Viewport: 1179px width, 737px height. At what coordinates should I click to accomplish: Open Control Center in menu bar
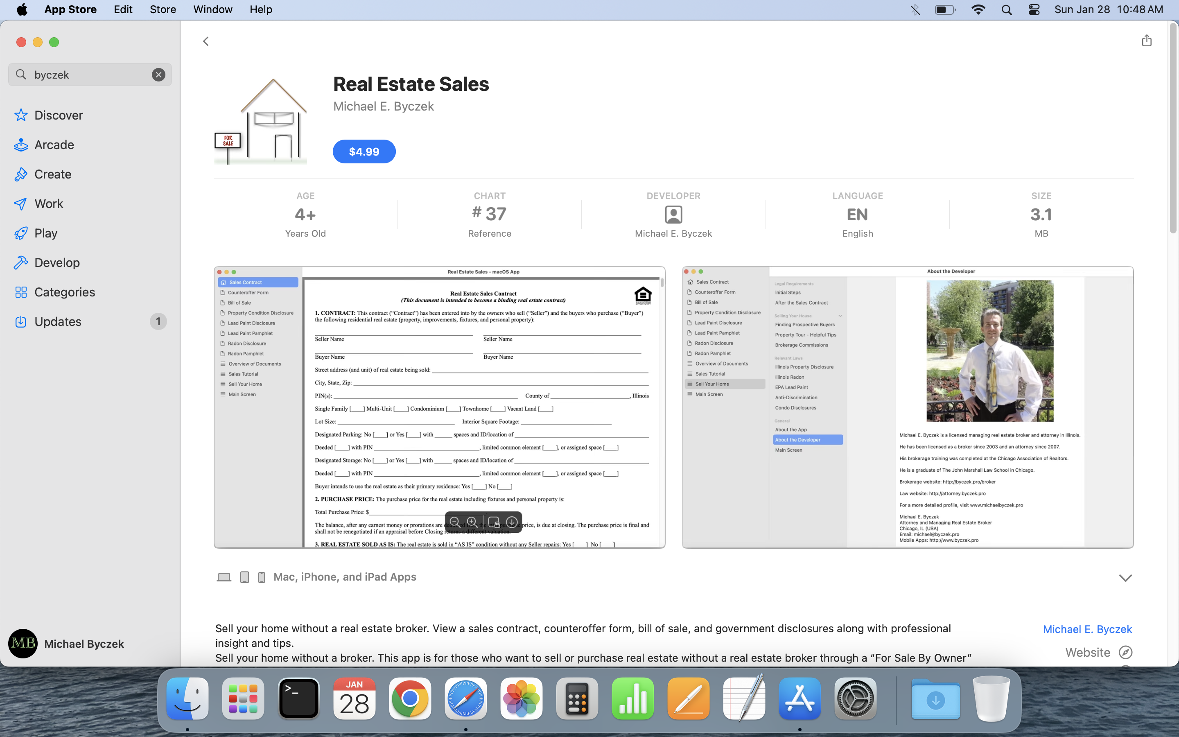pos(1034,9)
